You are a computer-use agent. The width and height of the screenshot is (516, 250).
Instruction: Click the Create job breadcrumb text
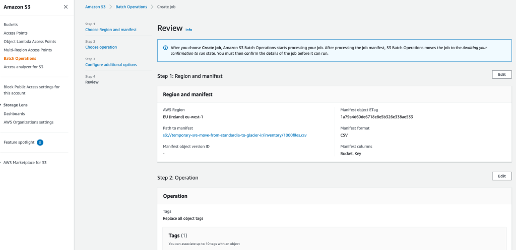(166, 7)
